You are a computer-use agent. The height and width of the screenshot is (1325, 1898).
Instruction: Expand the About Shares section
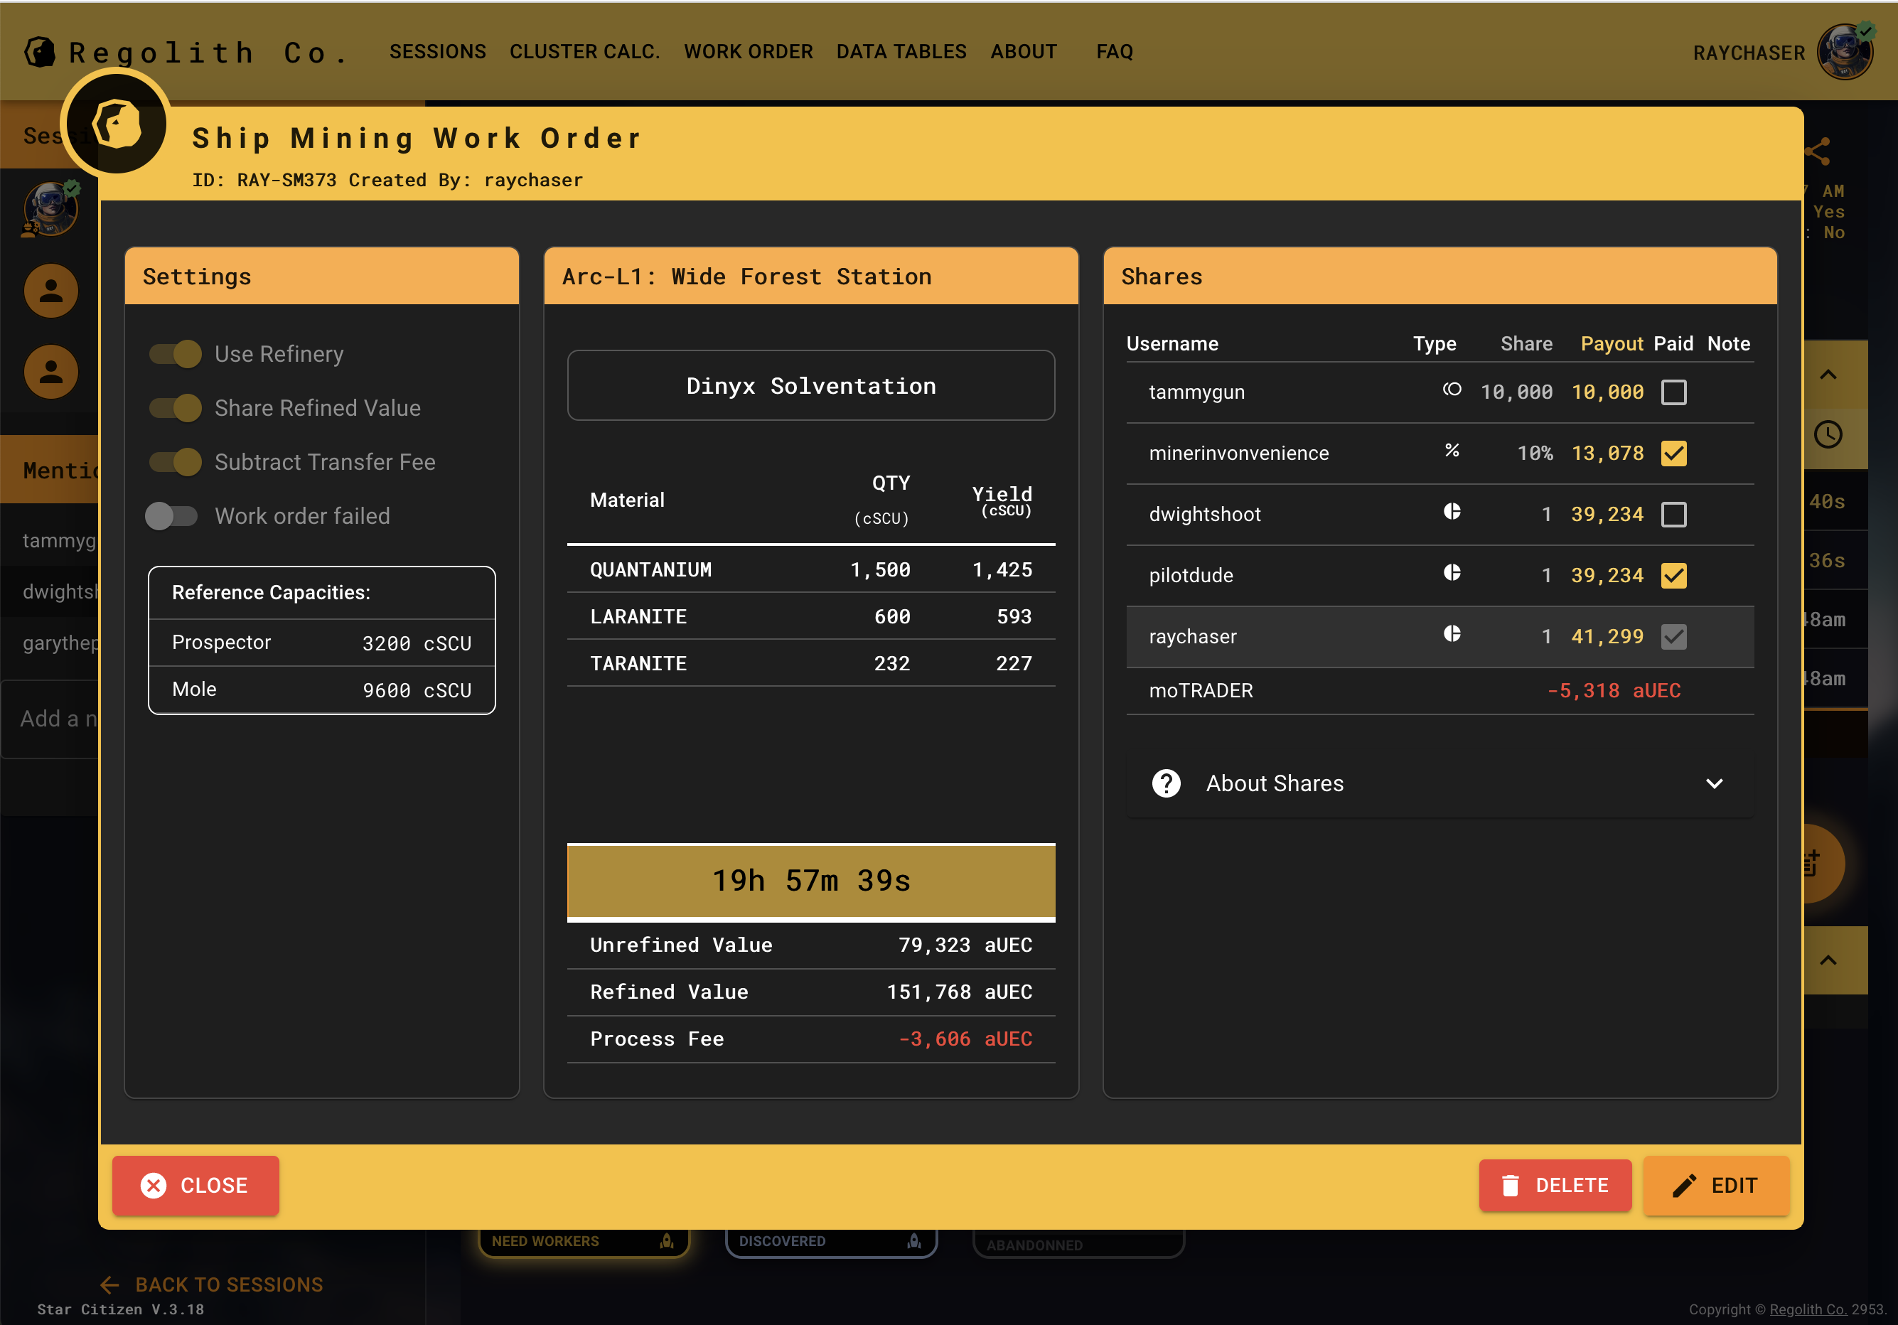1714,783
